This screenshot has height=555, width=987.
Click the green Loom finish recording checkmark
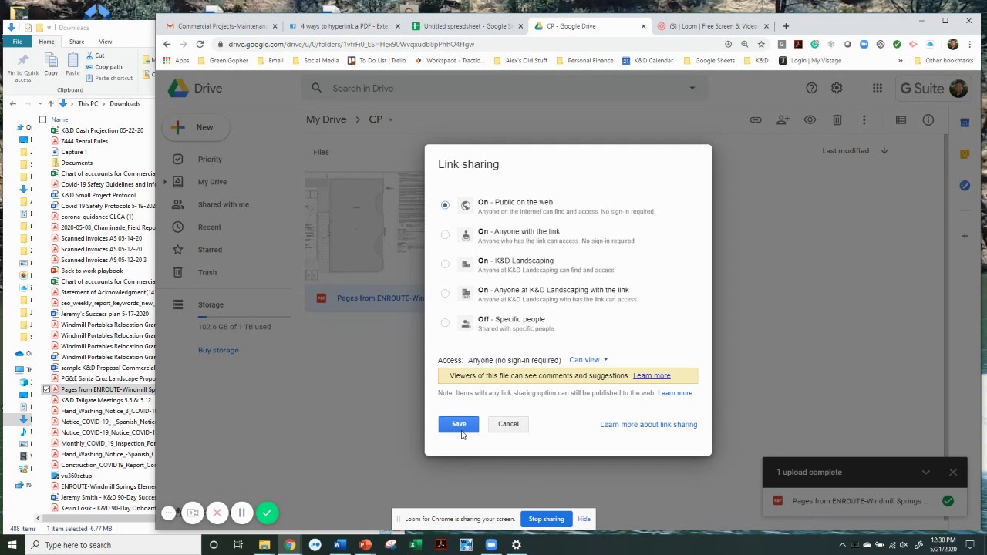point(267,513)
